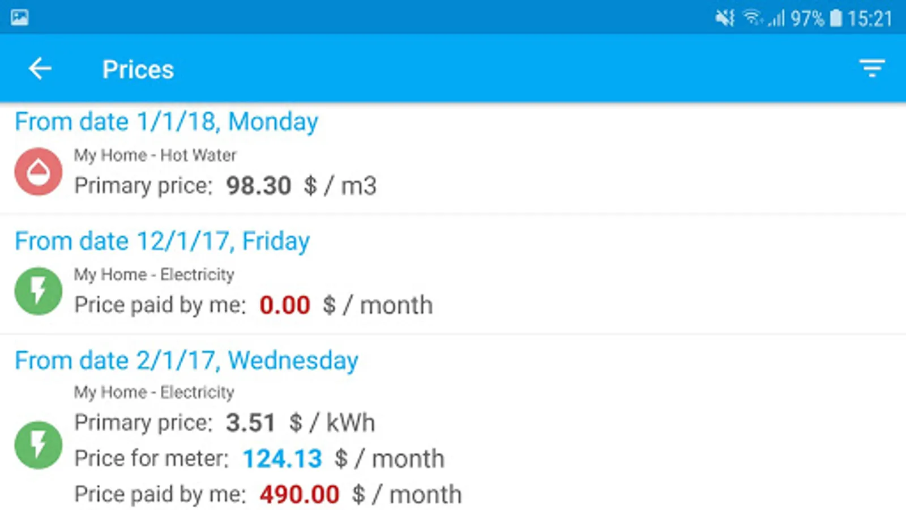Screen dimensions: 906x510
Task: Tap the Prices title in header
Action: (138, 70)
